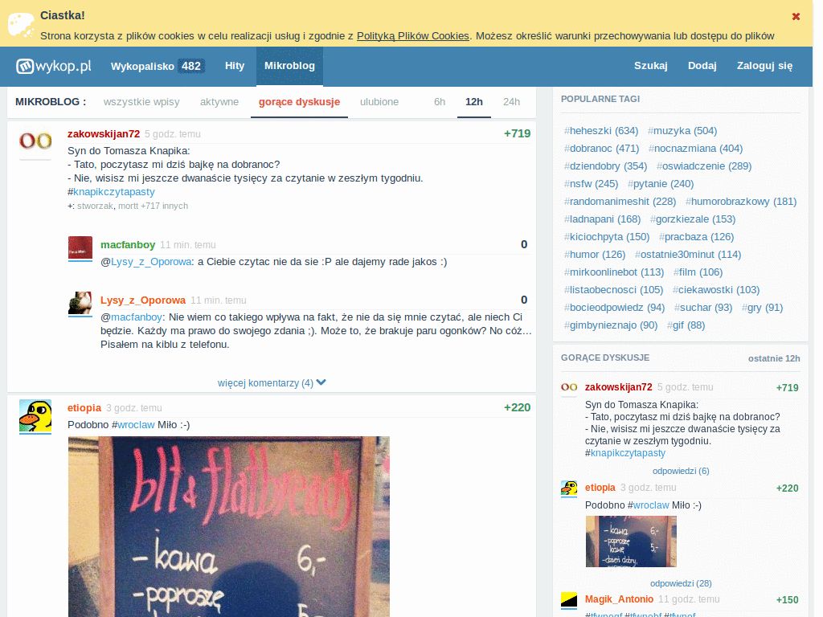
Task: Choose the 6h time filter
Action: (x=440, y=102)
